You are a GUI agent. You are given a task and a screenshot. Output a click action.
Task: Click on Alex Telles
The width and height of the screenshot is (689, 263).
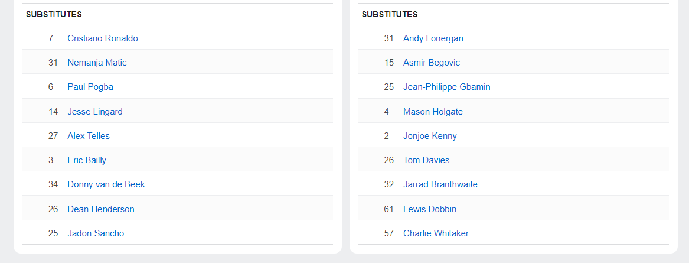coord(89,136)
